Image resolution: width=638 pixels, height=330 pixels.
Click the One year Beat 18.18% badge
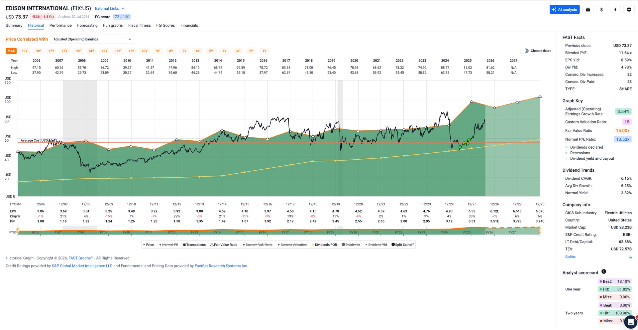pos(615,281)
